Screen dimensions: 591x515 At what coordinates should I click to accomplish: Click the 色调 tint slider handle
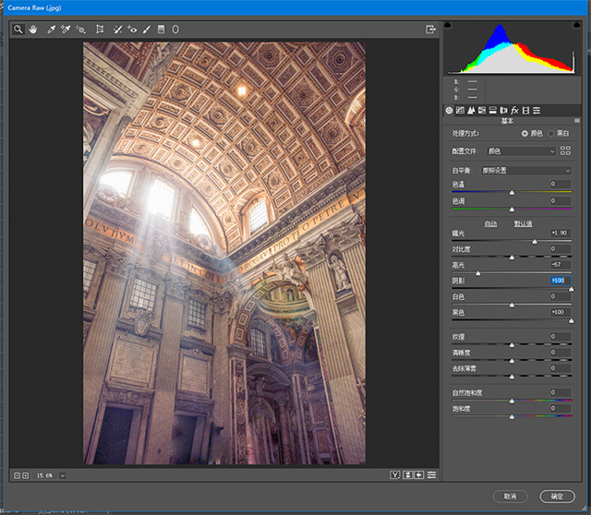point(512,210)
